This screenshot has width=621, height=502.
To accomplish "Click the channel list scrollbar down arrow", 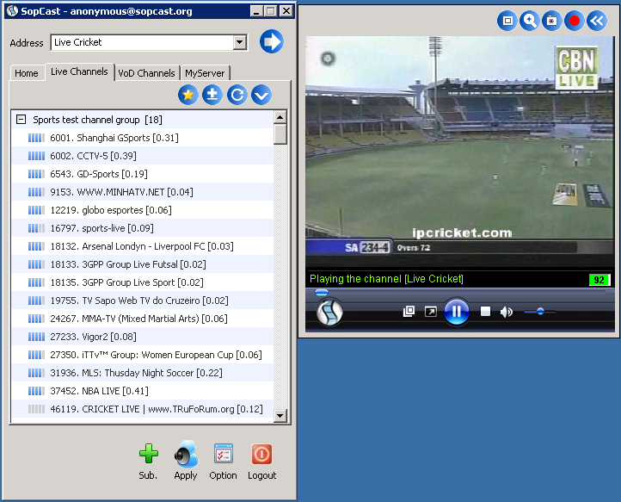I will tap(280, 416).
